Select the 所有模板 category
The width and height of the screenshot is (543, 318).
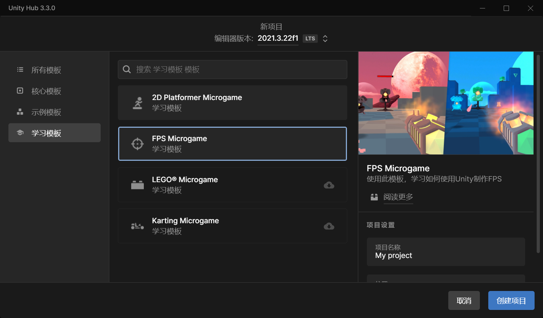tap(54, 70)
